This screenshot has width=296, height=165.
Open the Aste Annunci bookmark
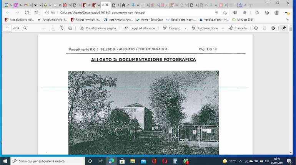(118, 20)
